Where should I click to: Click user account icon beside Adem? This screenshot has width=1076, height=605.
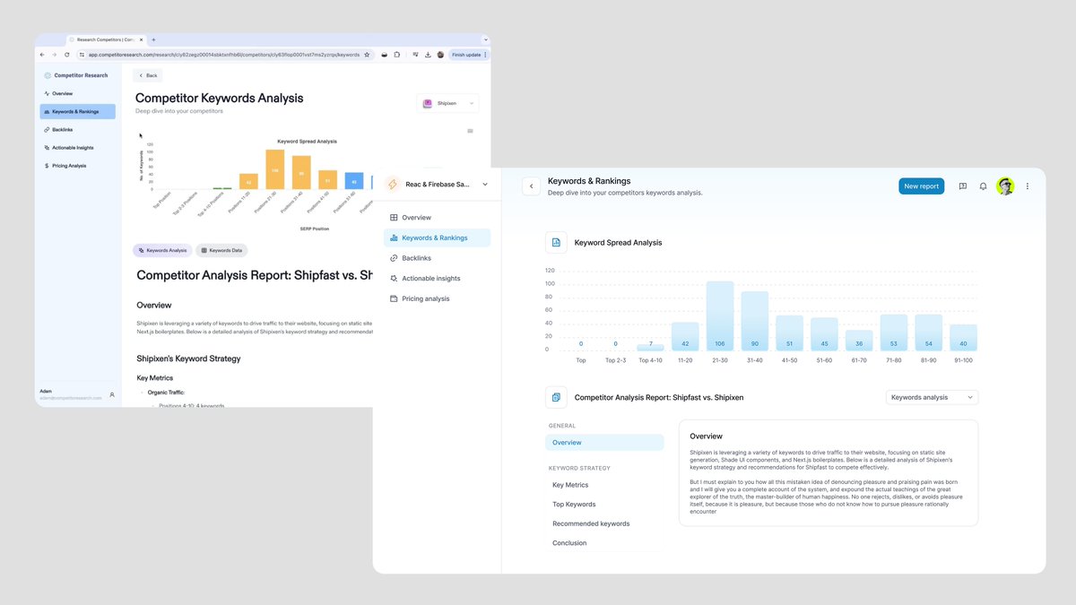(x=112, y=394)
